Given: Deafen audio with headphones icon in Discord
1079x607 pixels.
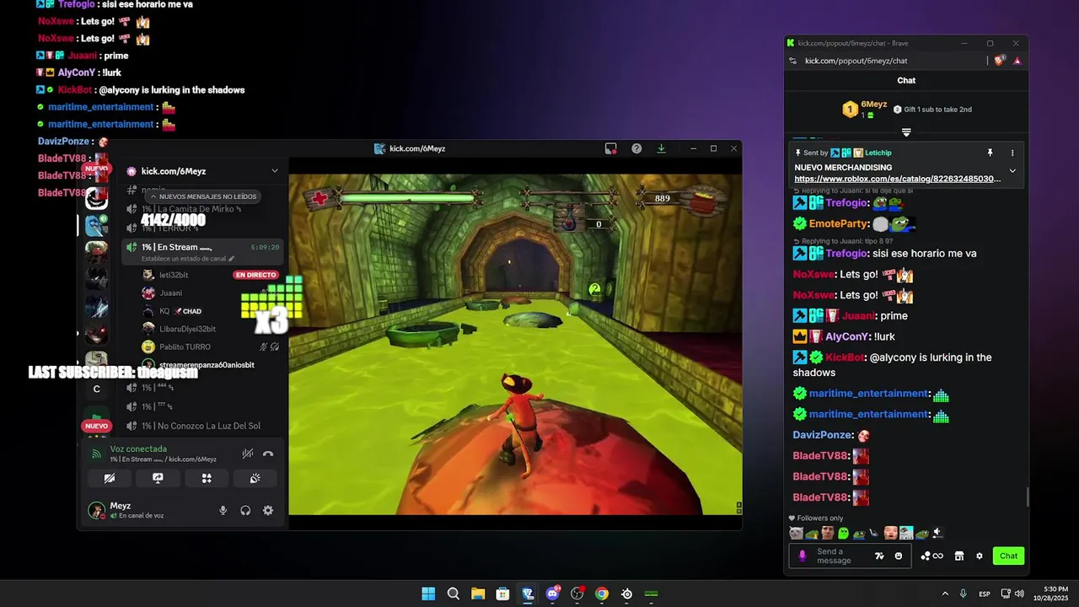Looking at the screenshot, I should click(245, 510).
